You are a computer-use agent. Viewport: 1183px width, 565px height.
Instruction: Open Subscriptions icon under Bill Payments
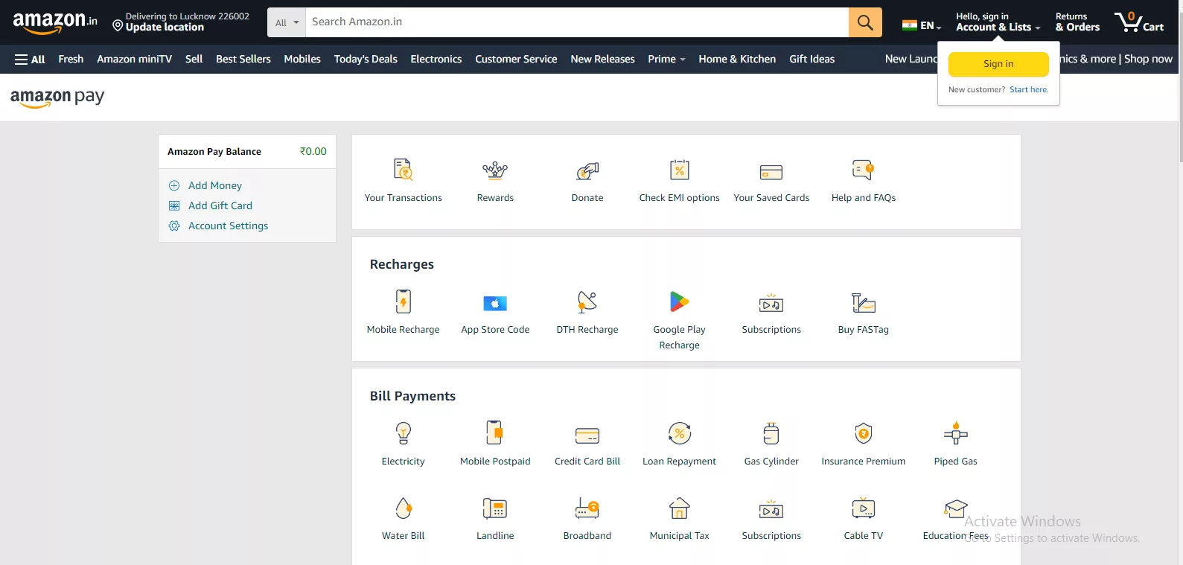771,509
